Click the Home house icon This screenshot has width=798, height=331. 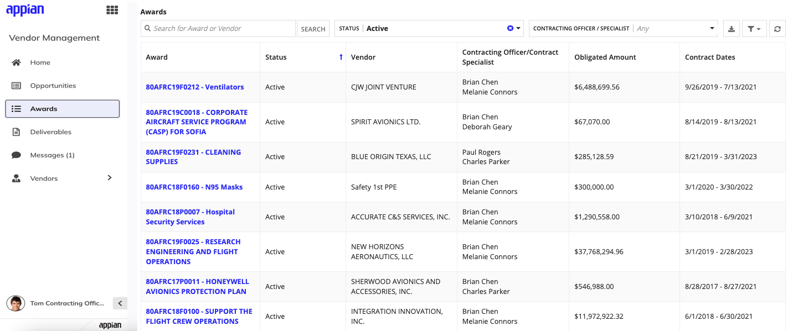(16, 62)
